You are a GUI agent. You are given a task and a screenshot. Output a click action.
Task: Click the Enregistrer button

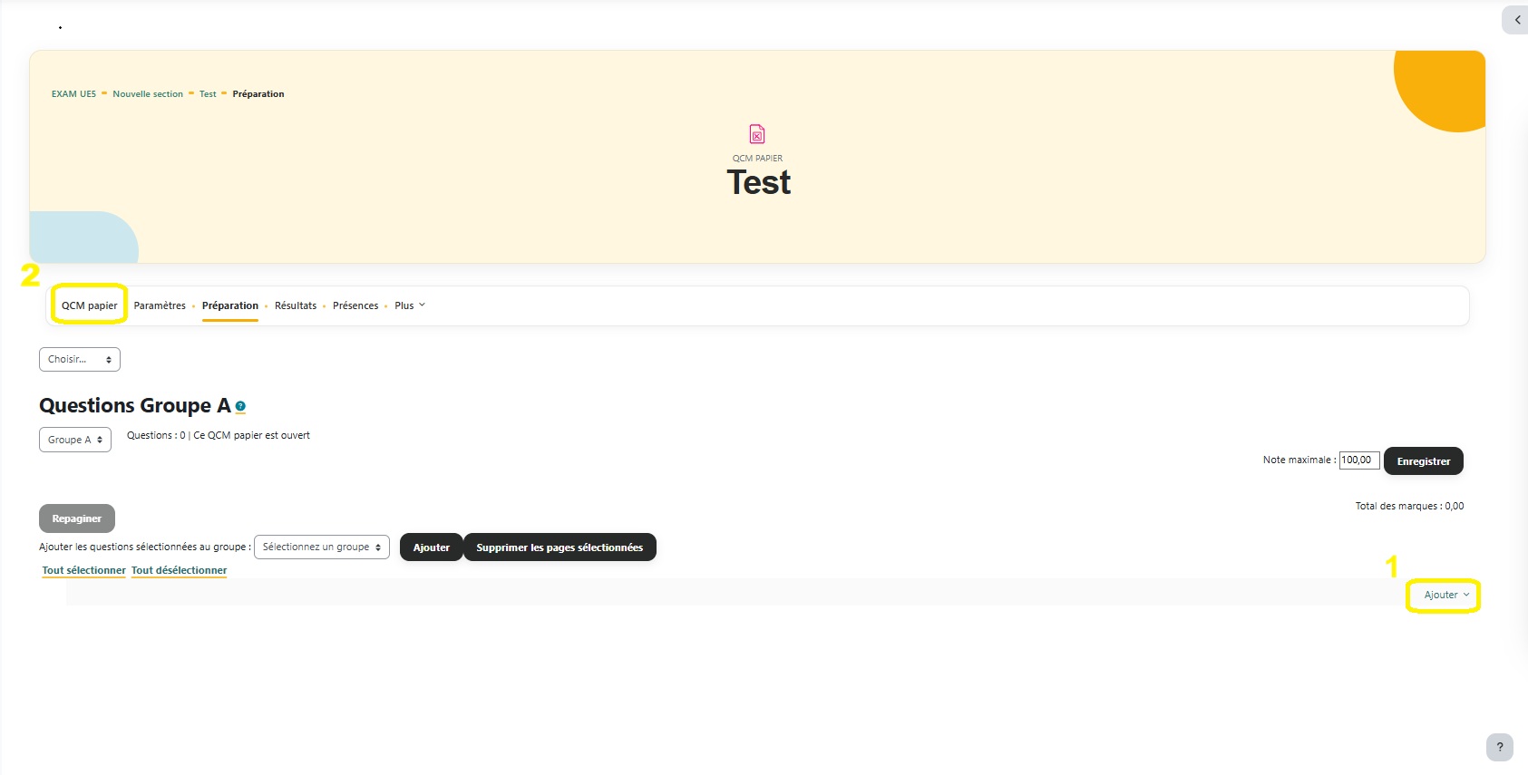coord(1424,460)
